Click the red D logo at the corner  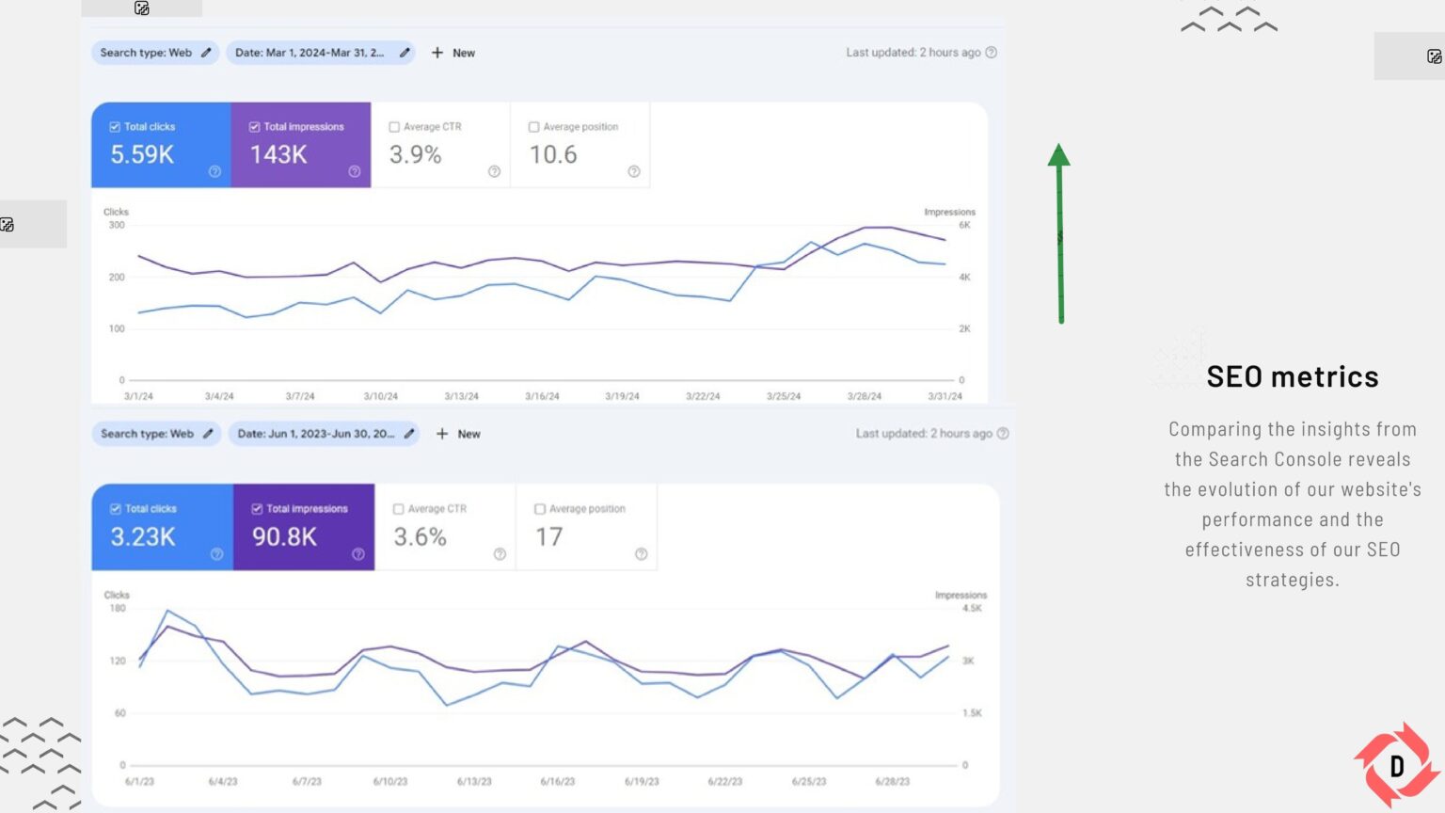[x=1397, y=766]
